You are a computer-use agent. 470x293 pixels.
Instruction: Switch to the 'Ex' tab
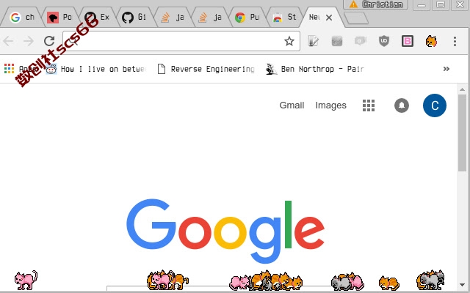click(97, 18)
